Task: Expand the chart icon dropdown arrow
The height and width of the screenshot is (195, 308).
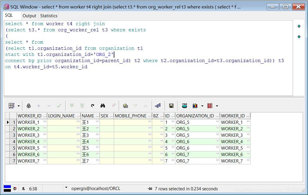Action: point(202,106)
